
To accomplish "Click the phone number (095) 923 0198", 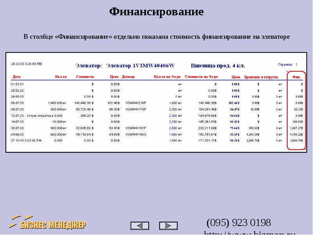I will tap(239, 223).
